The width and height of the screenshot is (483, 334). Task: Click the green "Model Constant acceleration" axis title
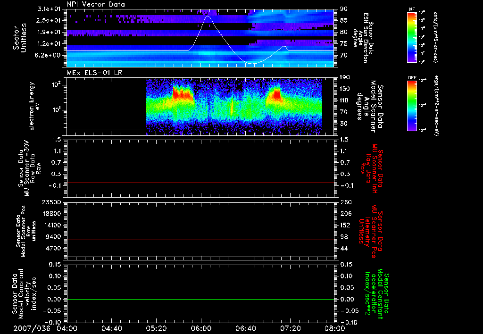pyautogui.click(x=377, y=293)
